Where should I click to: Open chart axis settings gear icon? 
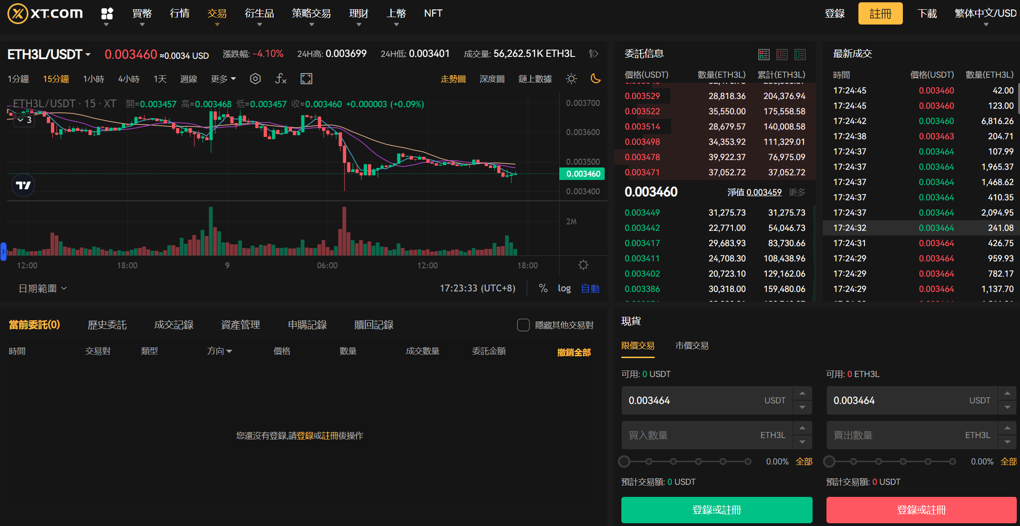tap(583, 265)
